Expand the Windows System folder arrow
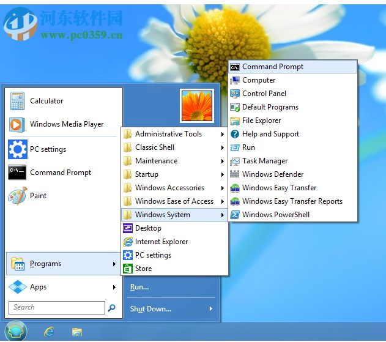The width and height of the screenshot is (386, 342). [x=223, y=215]
